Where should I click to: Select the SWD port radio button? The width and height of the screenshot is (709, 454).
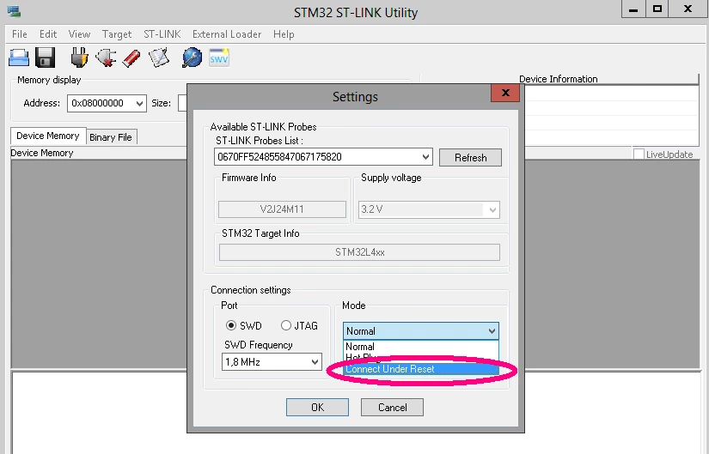tap(231, 325)
